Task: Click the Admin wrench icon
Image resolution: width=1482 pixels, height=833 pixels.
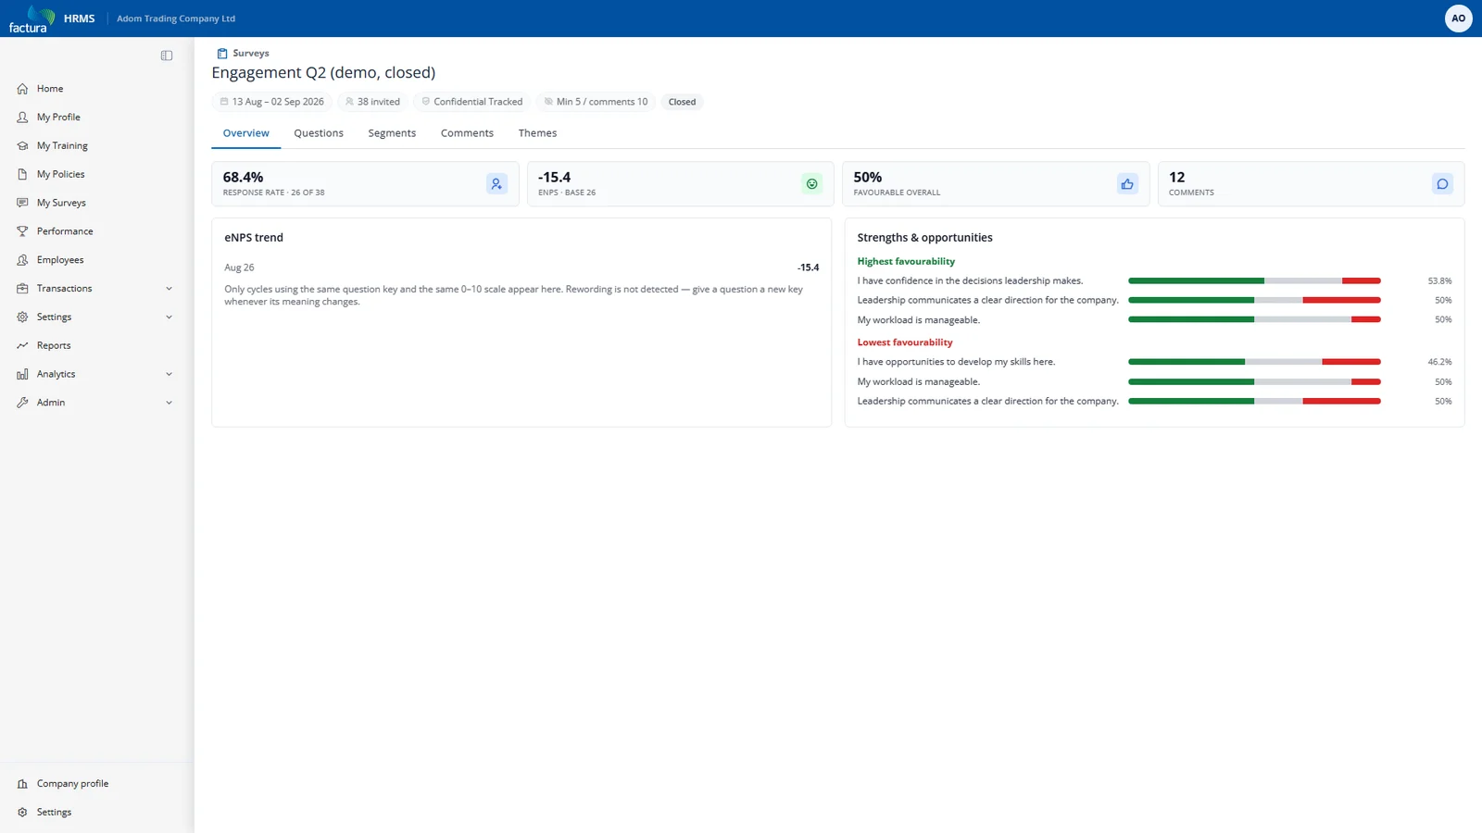Action: click(22, 403)
